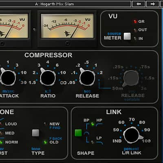
Task: Click the calibration screw under left VU meter
Action: (2, 44)
